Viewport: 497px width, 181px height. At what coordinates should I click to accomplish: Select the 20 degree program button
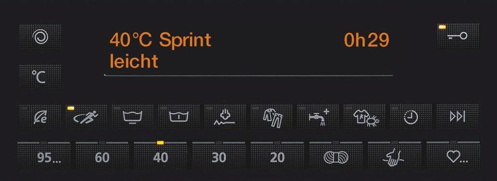277,155
